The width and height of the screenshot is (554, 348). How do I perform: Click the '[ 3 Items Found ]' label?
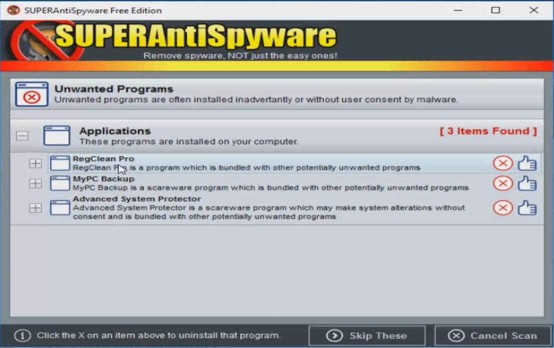(488, 131)
